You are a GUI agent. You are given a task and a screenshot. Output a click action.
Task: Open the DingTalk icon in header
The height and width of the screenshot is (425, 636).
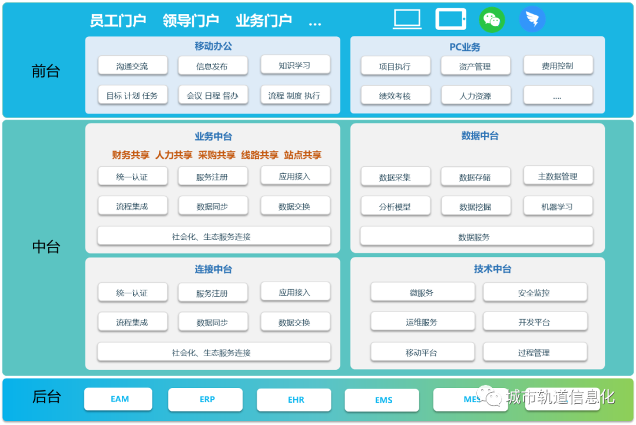(x=532, y=18)
